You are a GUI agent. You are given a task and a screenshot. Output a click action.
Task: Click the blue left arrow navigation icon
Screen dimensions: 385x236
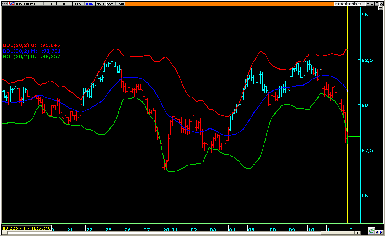[377, 231]
